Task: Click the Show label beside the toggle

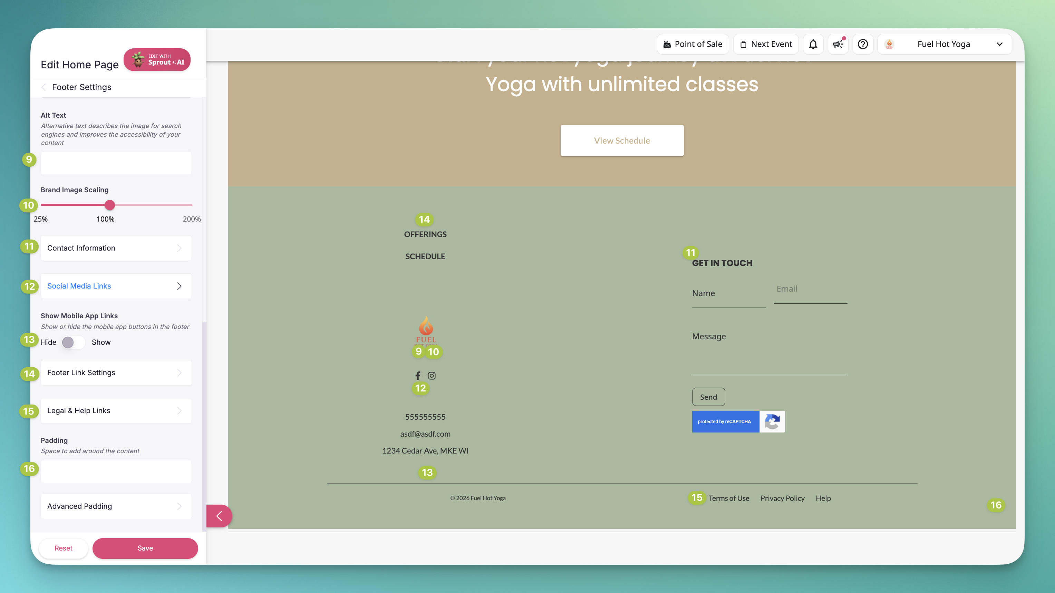Action: pos(101,342)
